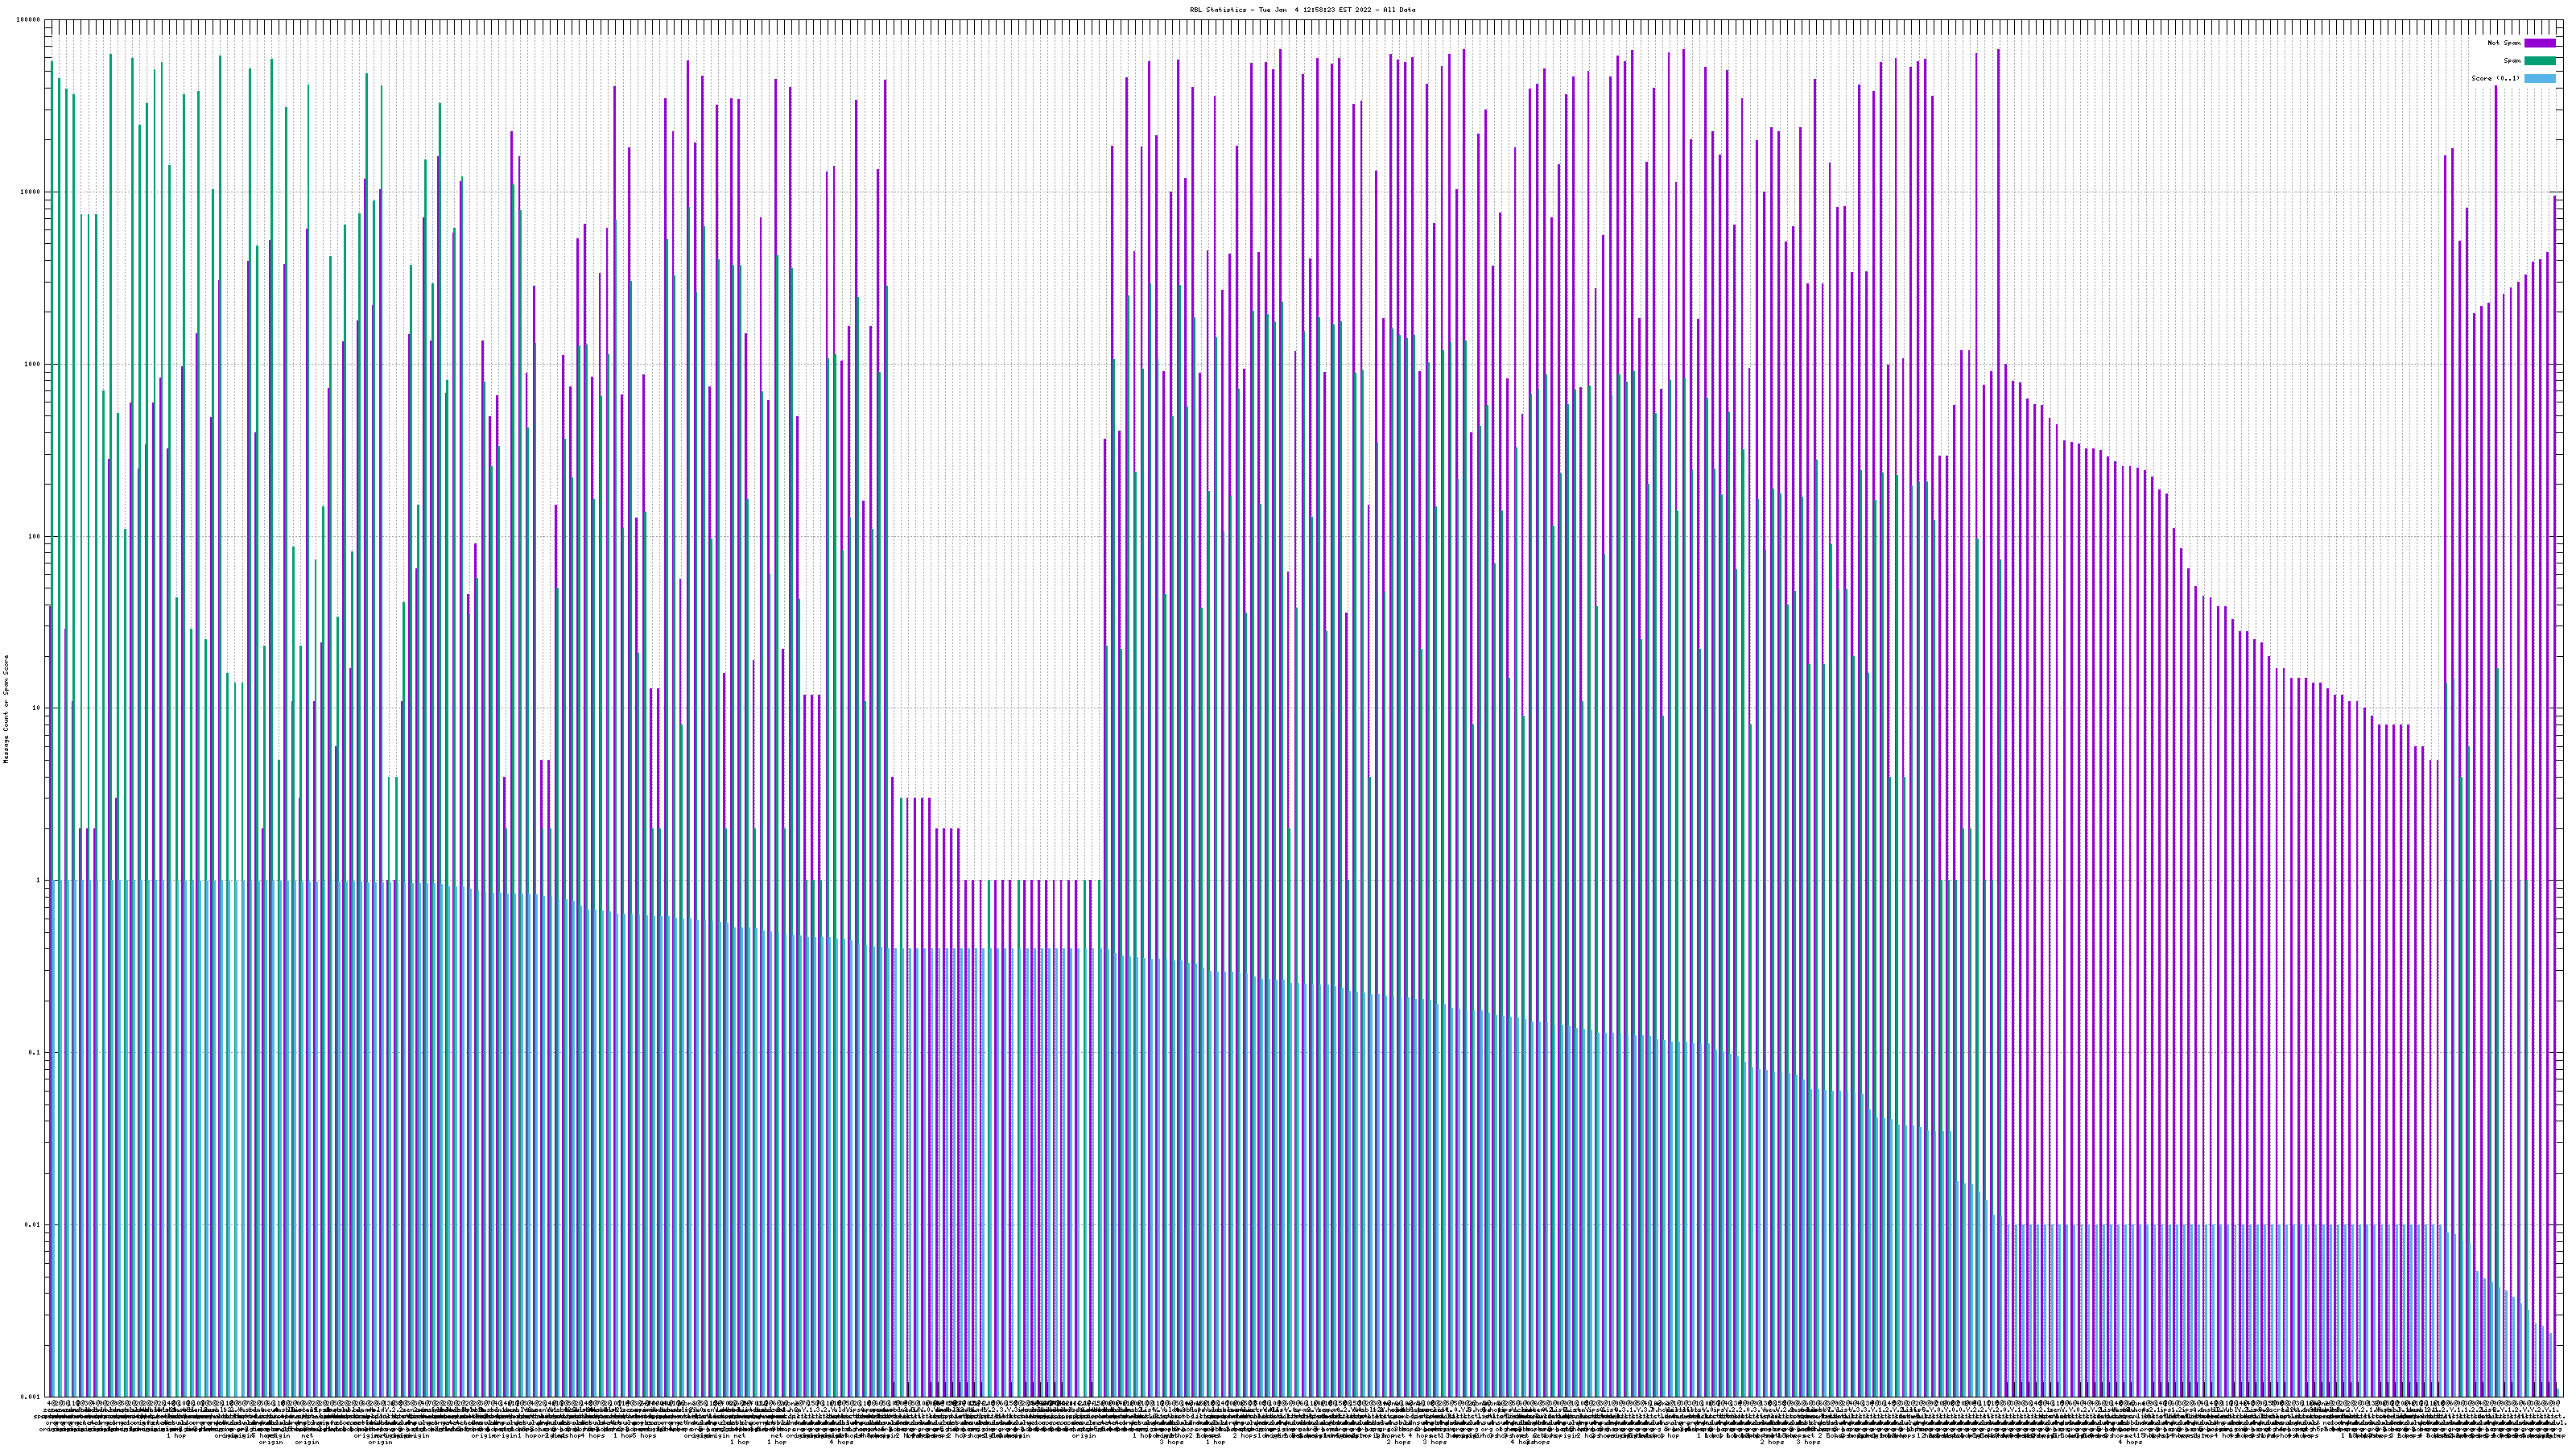2576x1449 pixels.
Task: Click the 0.1 y-axis tick label
Action: pos(35,1053)
